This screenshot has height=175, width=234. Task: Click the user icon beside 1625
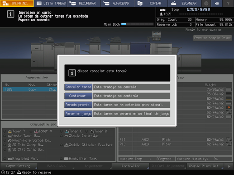click(x=161, y=14)
